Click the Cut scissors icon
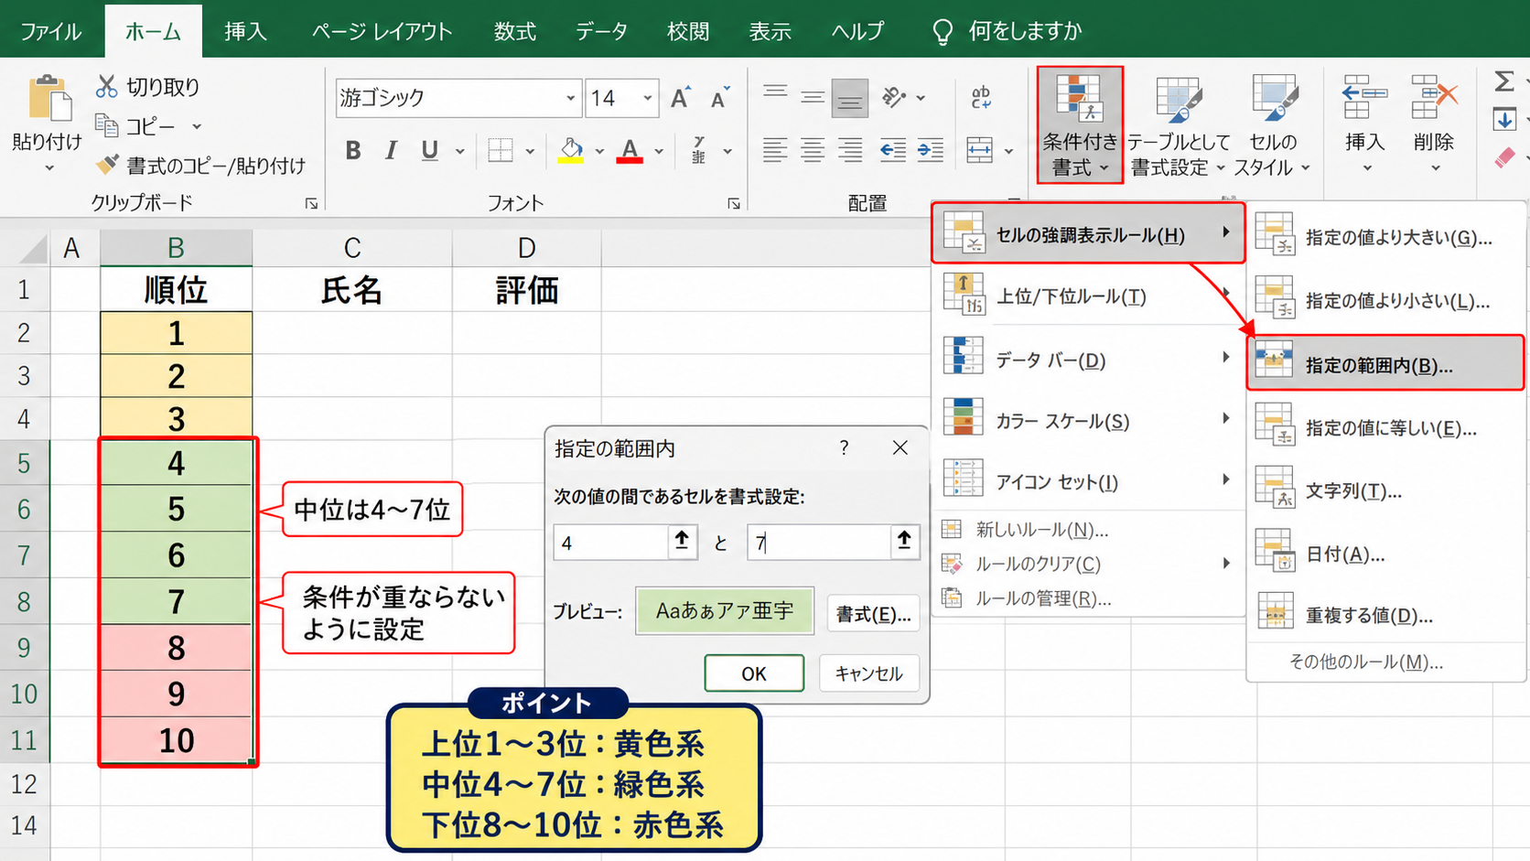The image size is (1530, 861). click(107, 87)
